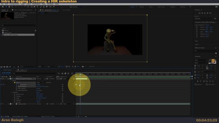Select the Type text tool
The image size is (219, 123).
37,7
